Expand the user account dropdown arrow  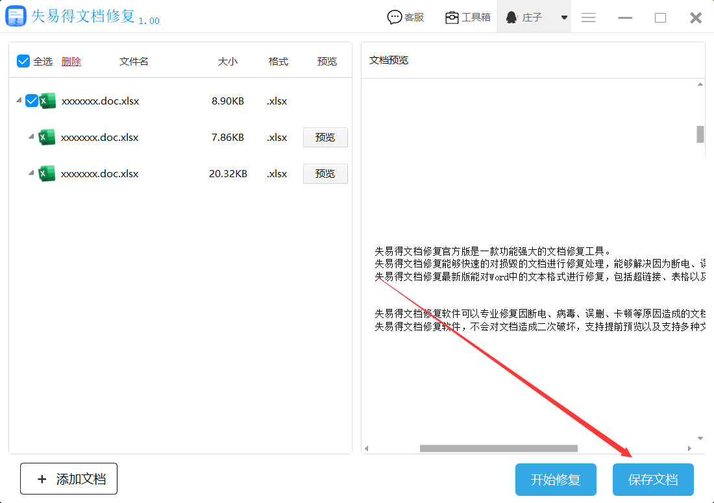pyautogui.click(x=564, y=18)
